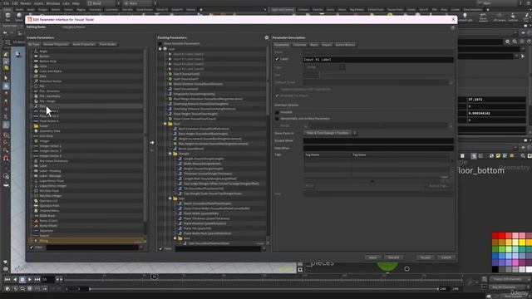Image resolution: width=532 pixels, height=299 pixels.
Task: Select the Direction Vector type icon
Action: [36, 81]
